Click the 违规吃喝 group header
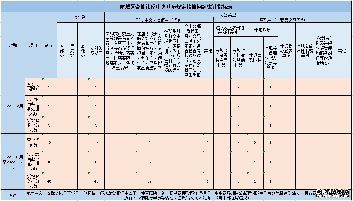Viewport: 353px width, 201px height. pyautogui.click(x=263, y=30)
